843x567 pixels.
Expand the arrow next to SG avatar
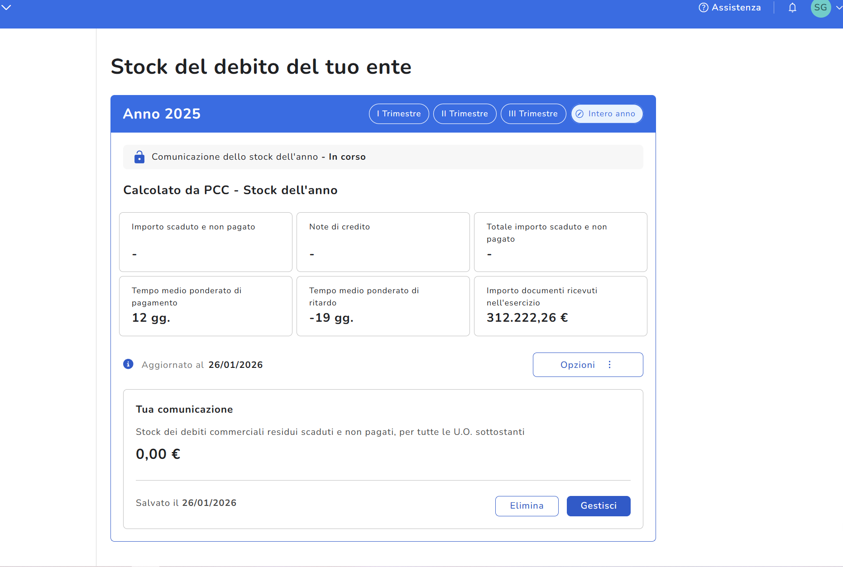pos(838,8)
